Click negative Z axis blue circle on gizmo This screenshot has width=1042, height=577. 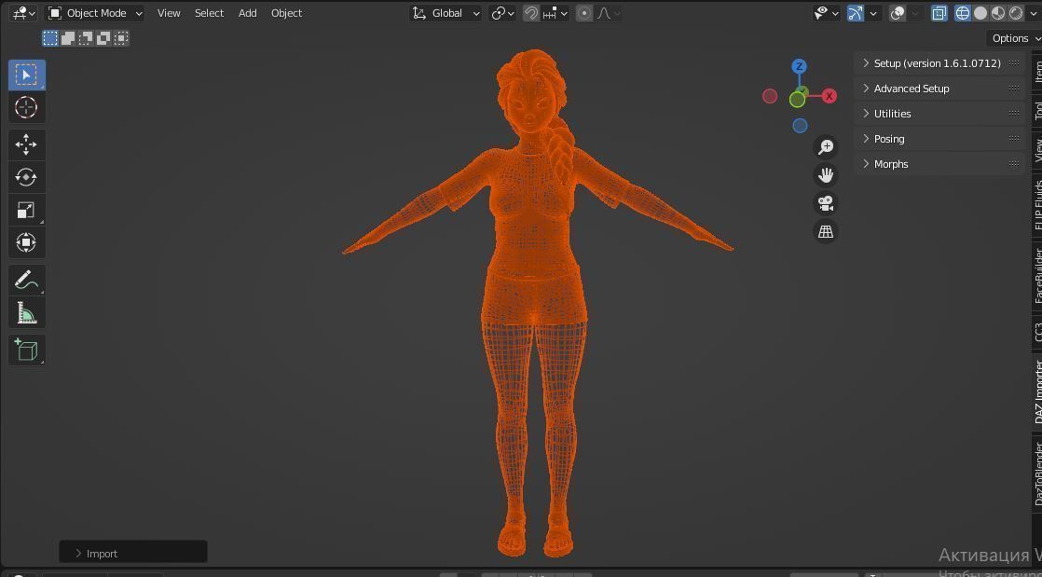coord(800,126)
